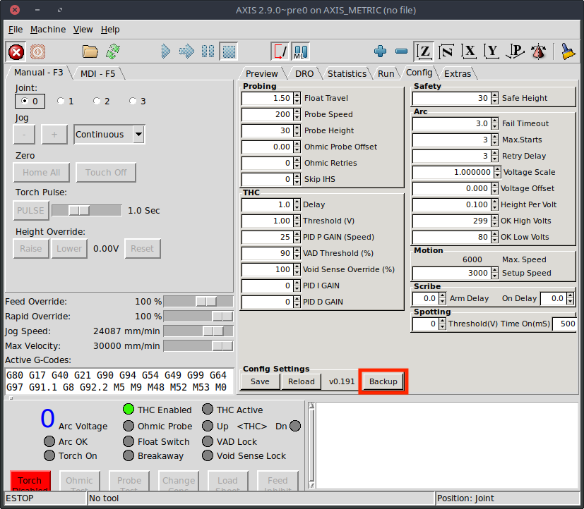The height and width of the screenshot is (509, 584).
Task: Reload the config settings
Action: [301, 381]
